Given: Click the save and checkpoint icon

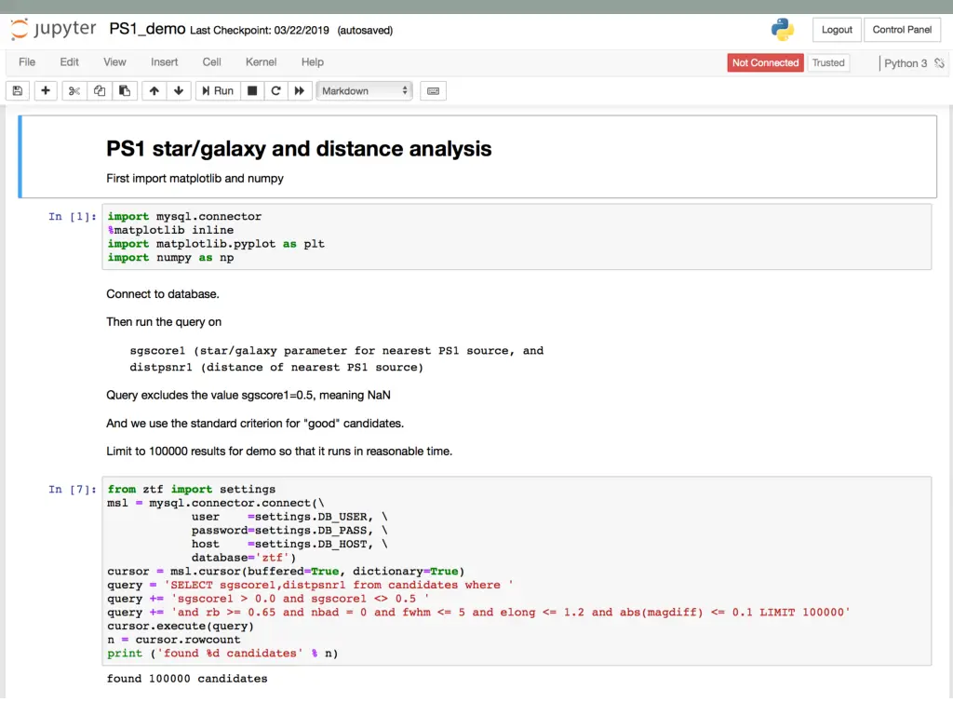Looking at the screenshot, I should tap(18, 90).
